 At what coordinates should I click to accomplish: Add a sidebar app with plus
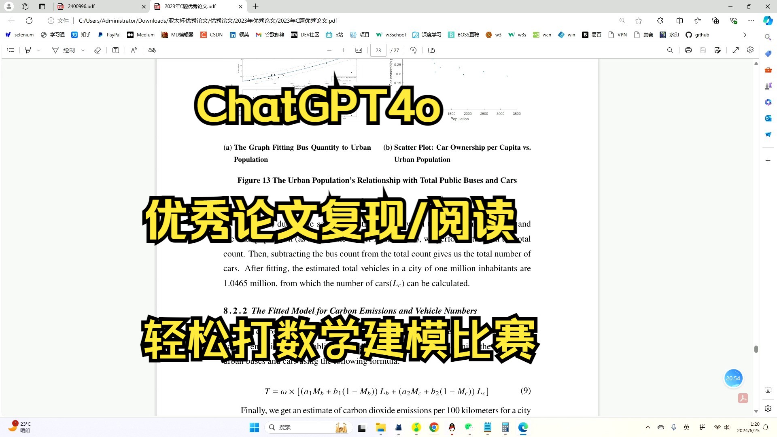768,161
